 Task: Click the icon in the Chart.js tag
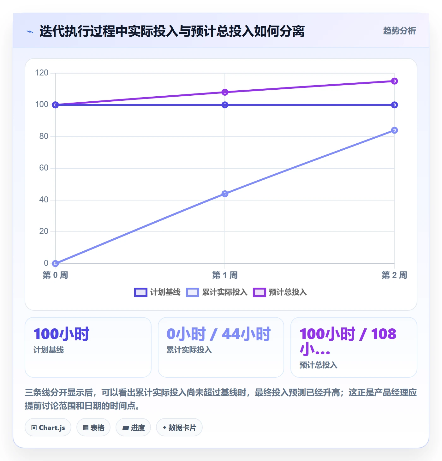[x=34, y=428]
